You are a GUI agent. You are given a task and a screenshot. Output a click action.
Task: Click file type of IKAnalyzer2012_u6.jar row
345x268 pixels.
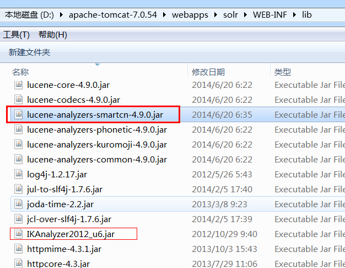(x=310, y=234)
